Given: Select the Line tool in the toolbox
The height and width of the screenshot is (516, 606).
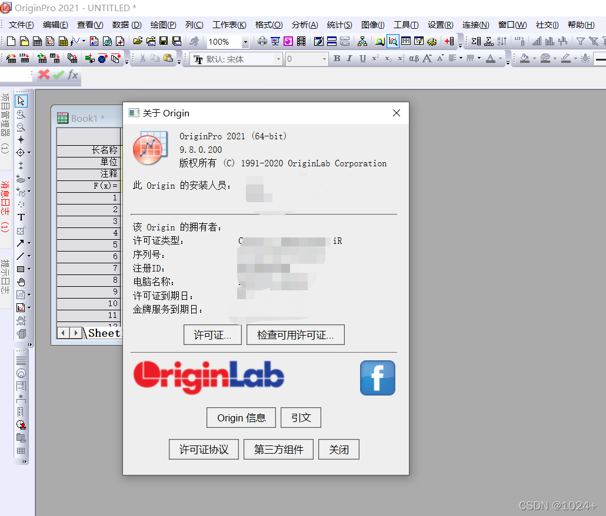Looking at the screenshot, I should [x=21, y=256].
